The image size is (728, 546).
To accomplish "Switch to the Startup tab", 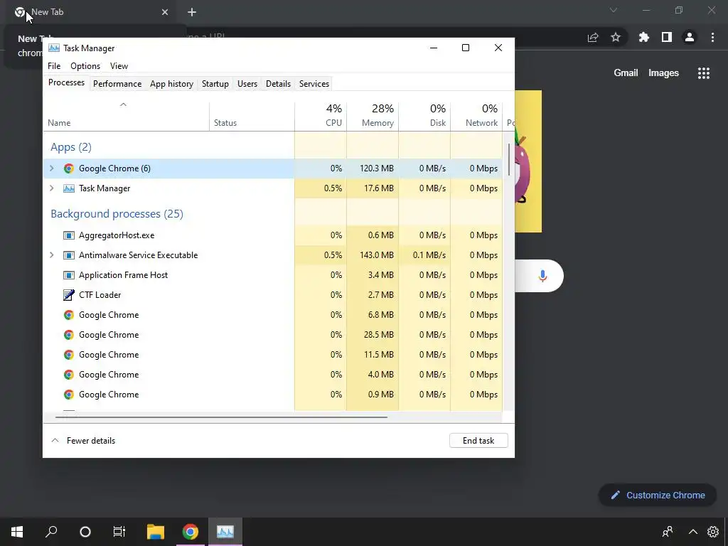I will pyautogui.click(x=215, y=84).
